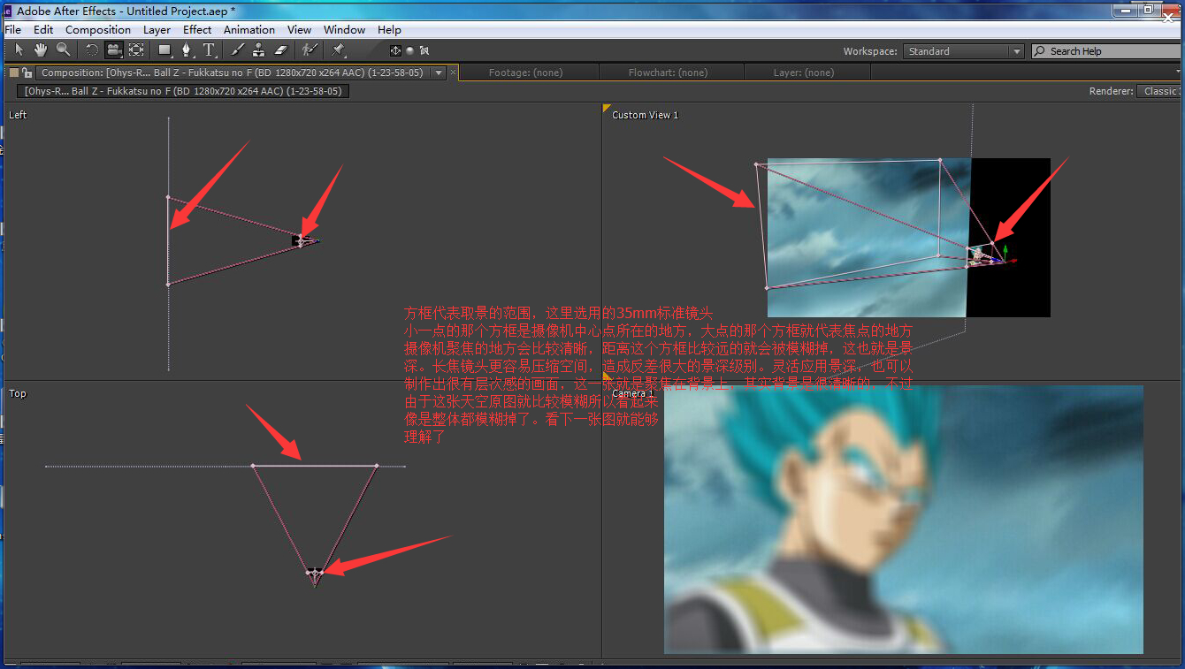The width and height of the screenshot is (1185, 669).
Task: Select the Composition viewer tab title
Action: [x=232, y=72]
